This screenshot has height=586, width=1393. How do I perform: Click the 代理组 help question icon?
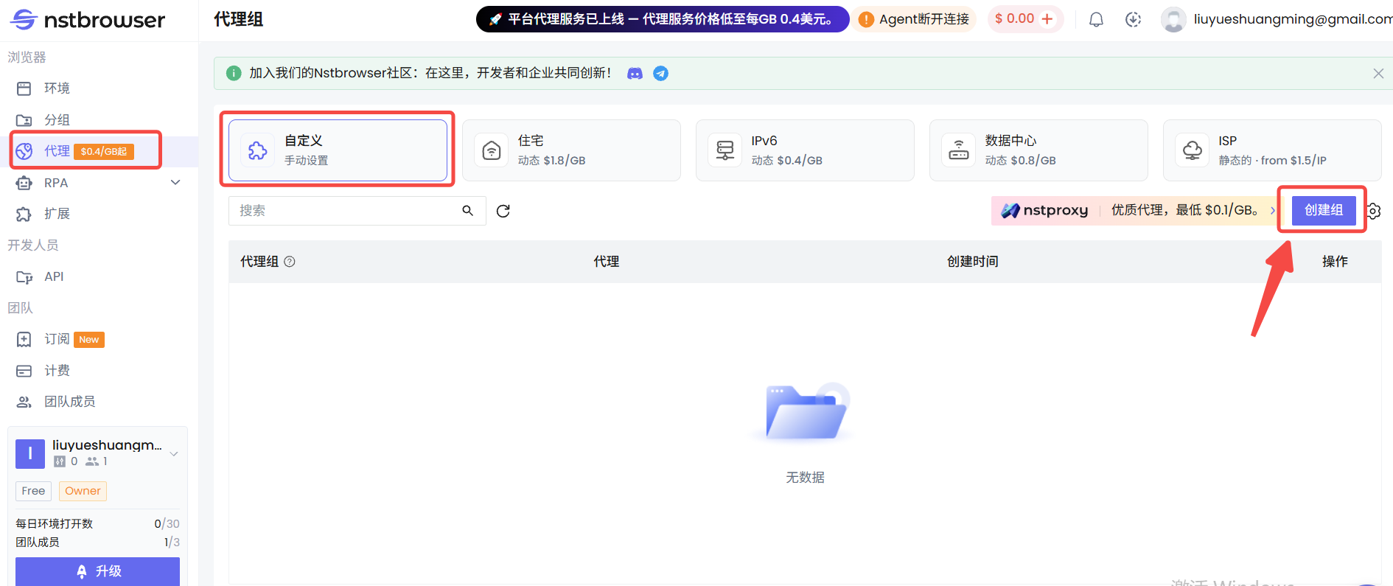tap(290, 262)
